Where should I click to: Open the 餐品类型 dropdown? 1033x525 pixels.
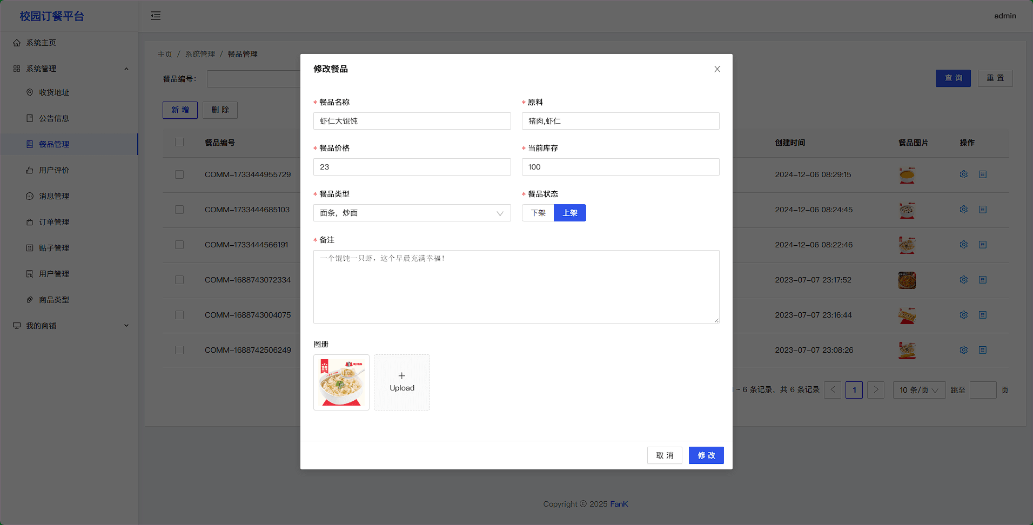412,213
